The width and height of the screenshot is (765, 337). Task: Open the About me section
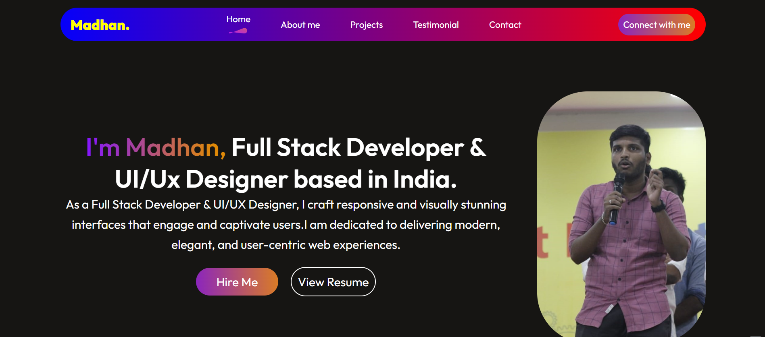click(300, 25)
